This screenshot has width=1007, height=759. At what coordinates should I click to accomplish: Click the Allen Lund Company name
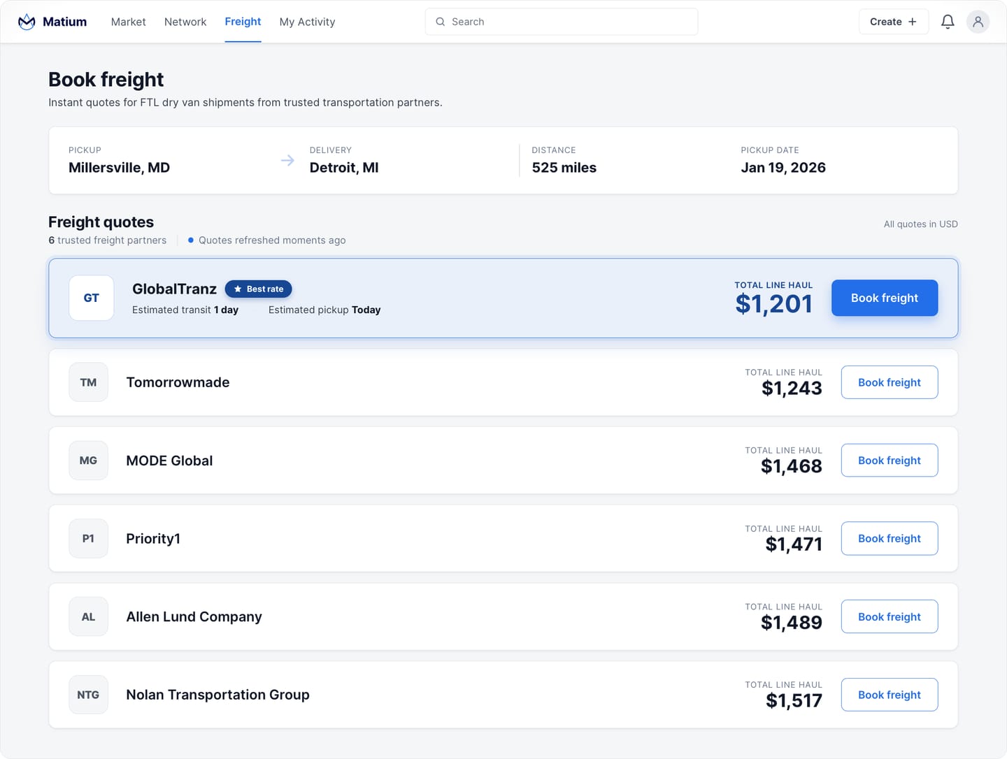pos(194,617)
